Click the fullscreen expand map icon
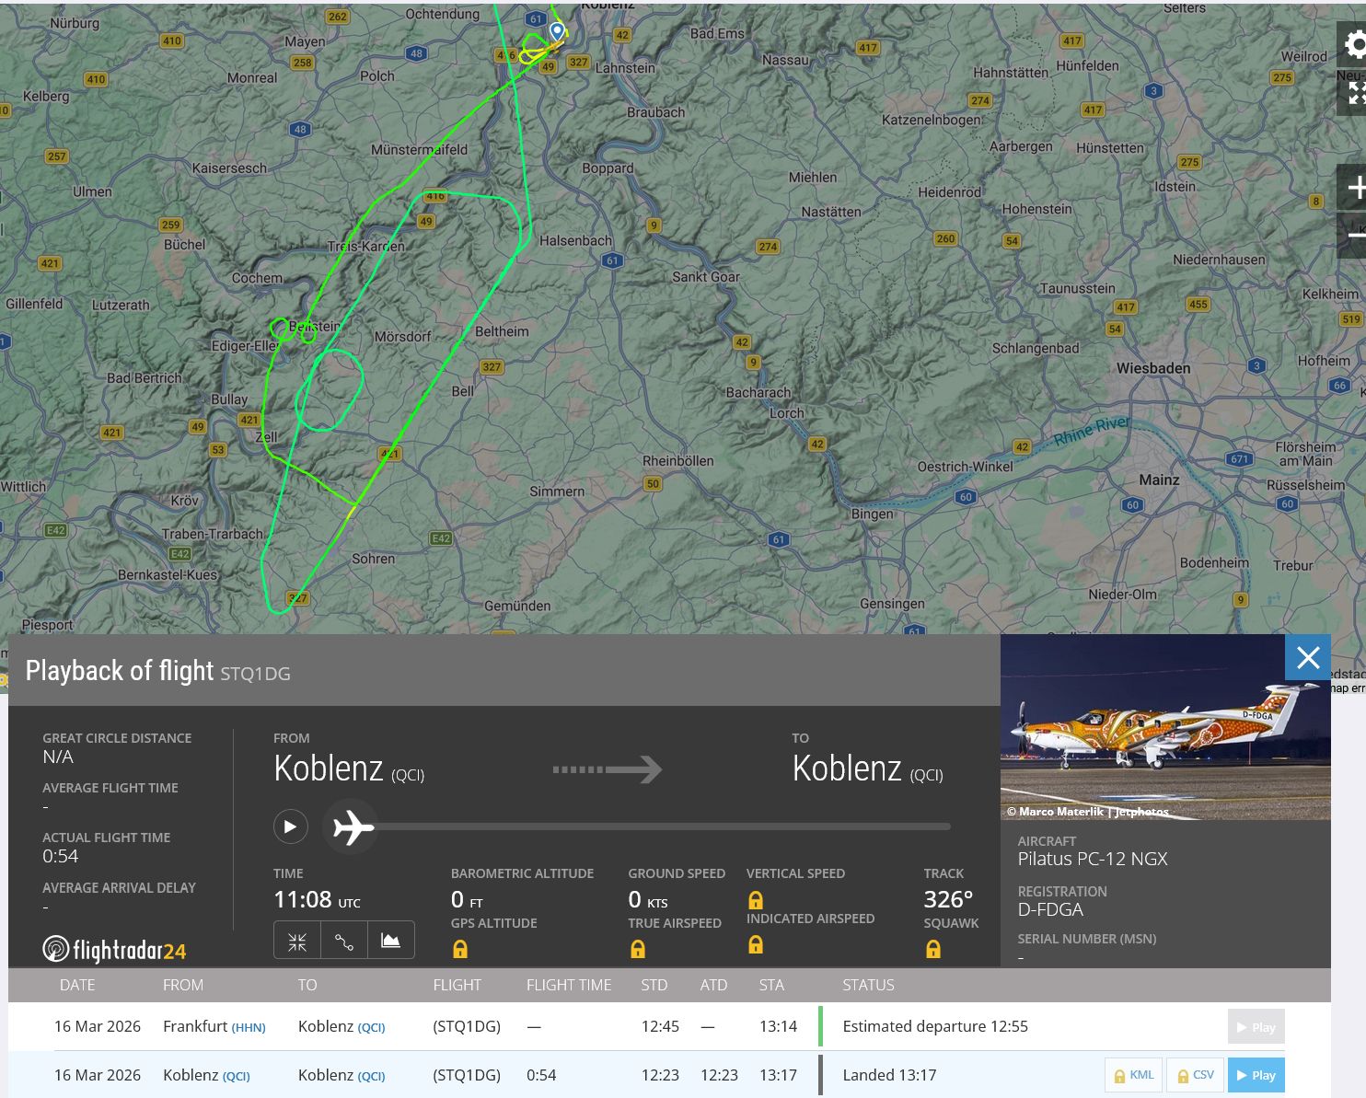The image size is (1366, 1098). pyautogui.click(x=1356, y=92)
